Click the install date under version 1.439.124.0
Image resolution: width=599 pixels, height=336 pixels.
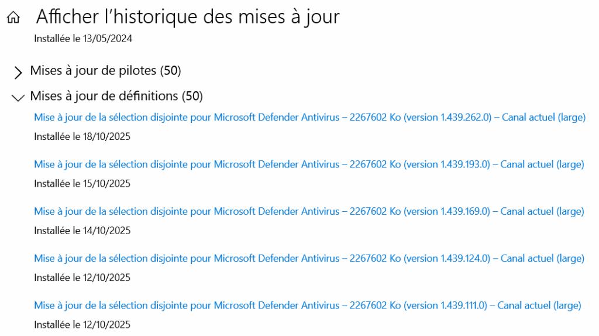82,277
